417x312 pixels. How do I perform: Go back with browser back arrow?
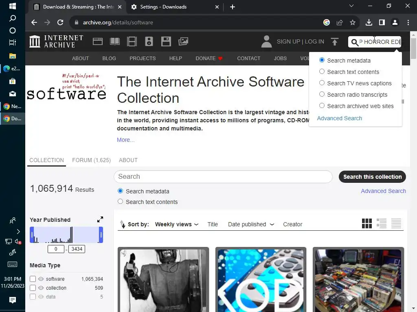point(34,23)
